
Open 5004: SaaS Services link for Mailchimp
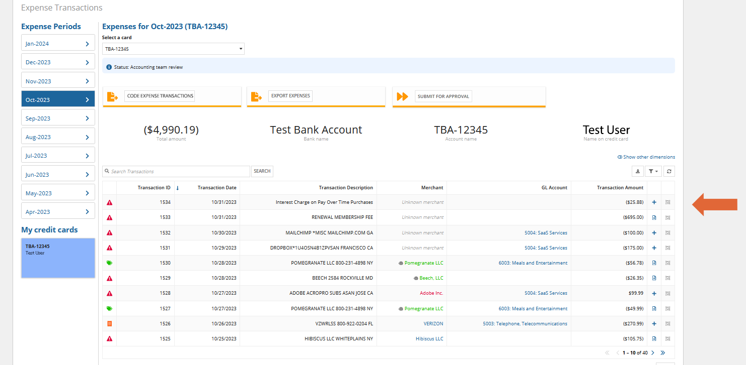546,233
